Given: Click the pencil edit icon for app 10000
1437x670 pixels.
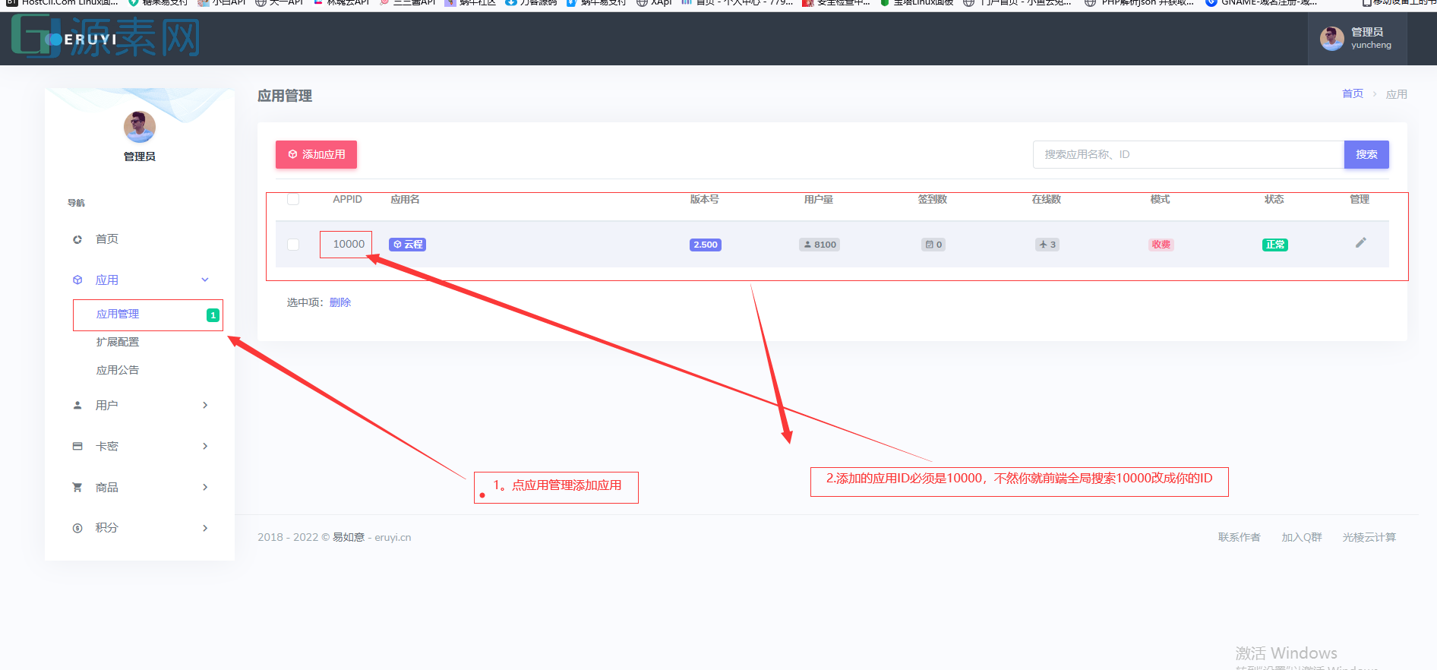Looking at the screenshot, I should pos(1360,243).
